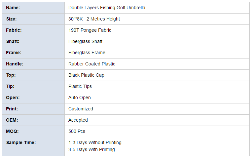The width and height of the screenshot is (252, 158).
Task: Select Double Layers Fishing Golf Umbrella text
Action: click(107, 8)
